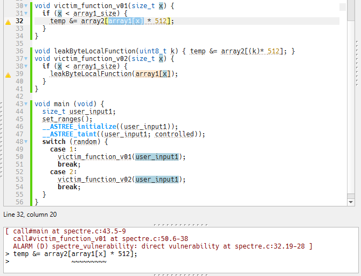This screenshot has width=361, height=276.
Task: Collapse main function fold at line 43
Action: [26, 104]
